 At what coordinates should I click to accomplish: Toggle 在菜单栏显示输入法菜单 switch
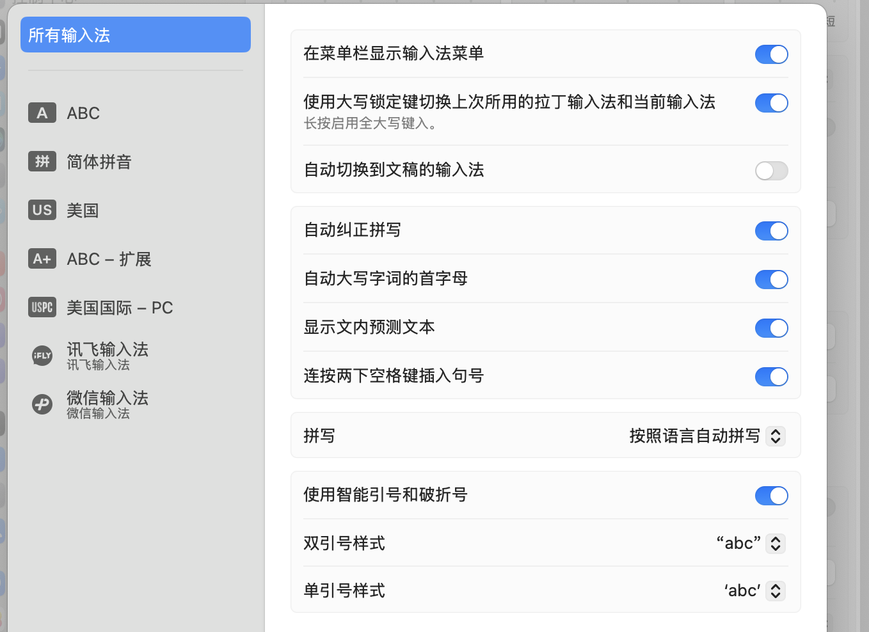(771, 54)
